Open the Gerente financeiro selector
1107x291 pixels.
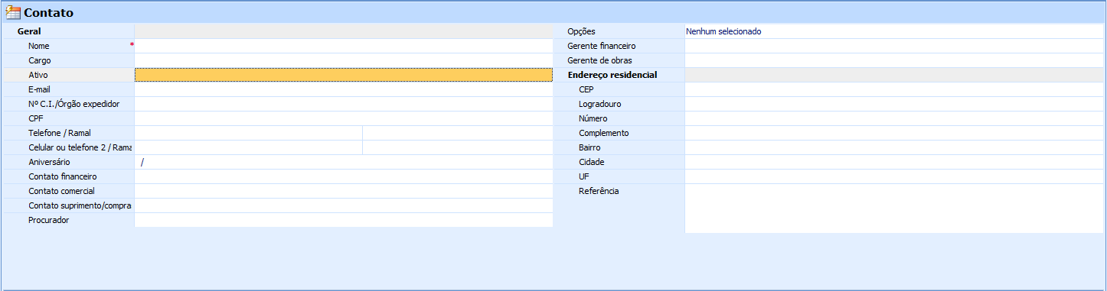coord(894,46)
